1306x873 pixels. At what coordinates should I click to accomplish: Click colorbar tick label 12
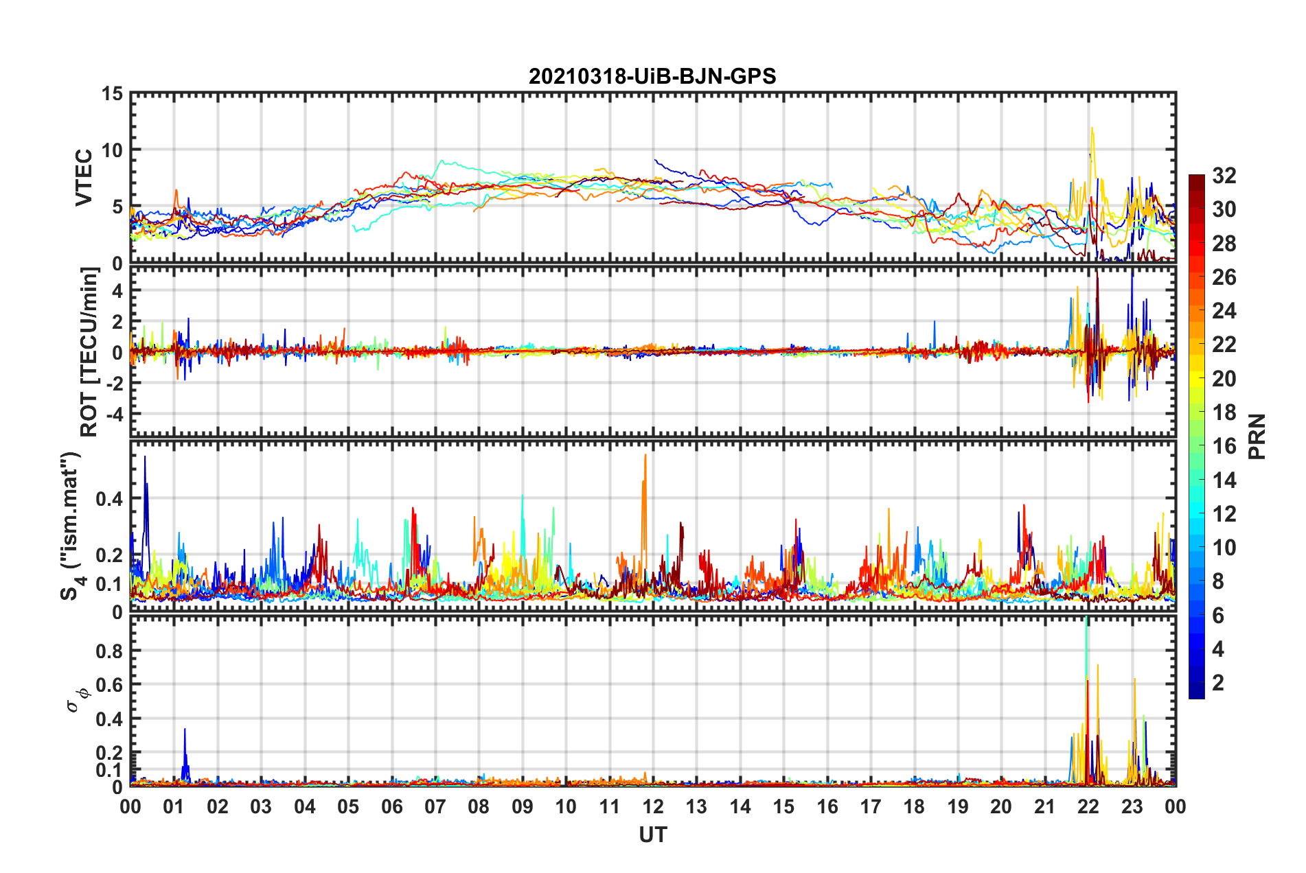click(1224, 514)
